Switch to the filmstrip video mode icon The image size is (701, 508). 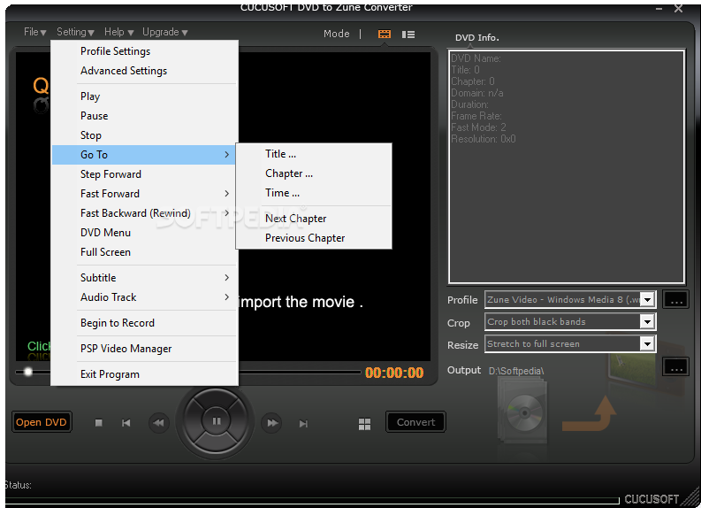[384, 34]
